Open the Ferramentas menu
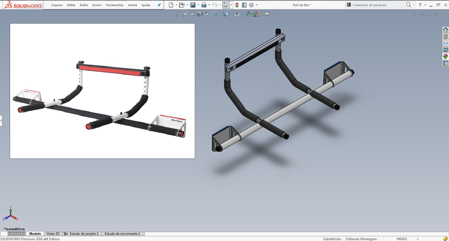Viewport: 449px width, 241px height. [115, 5]
